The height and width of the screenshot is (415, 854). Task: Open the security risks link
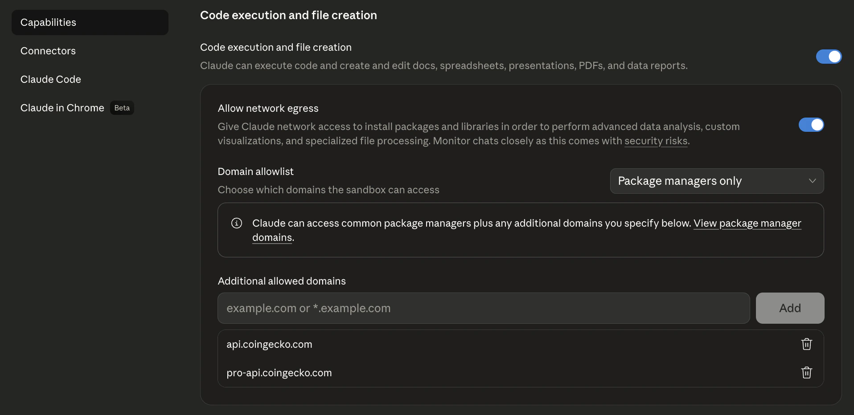click(x=656, y=141)
